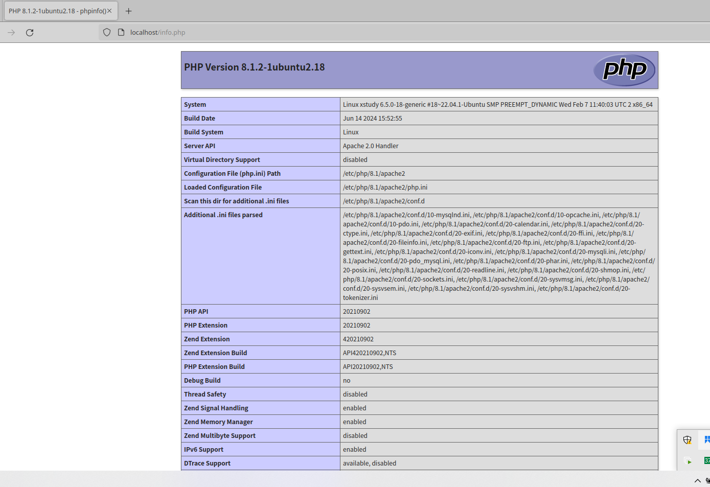Click the Linux value for Build System
This screenshot has height=487, width=710.
tap(351, 132)
